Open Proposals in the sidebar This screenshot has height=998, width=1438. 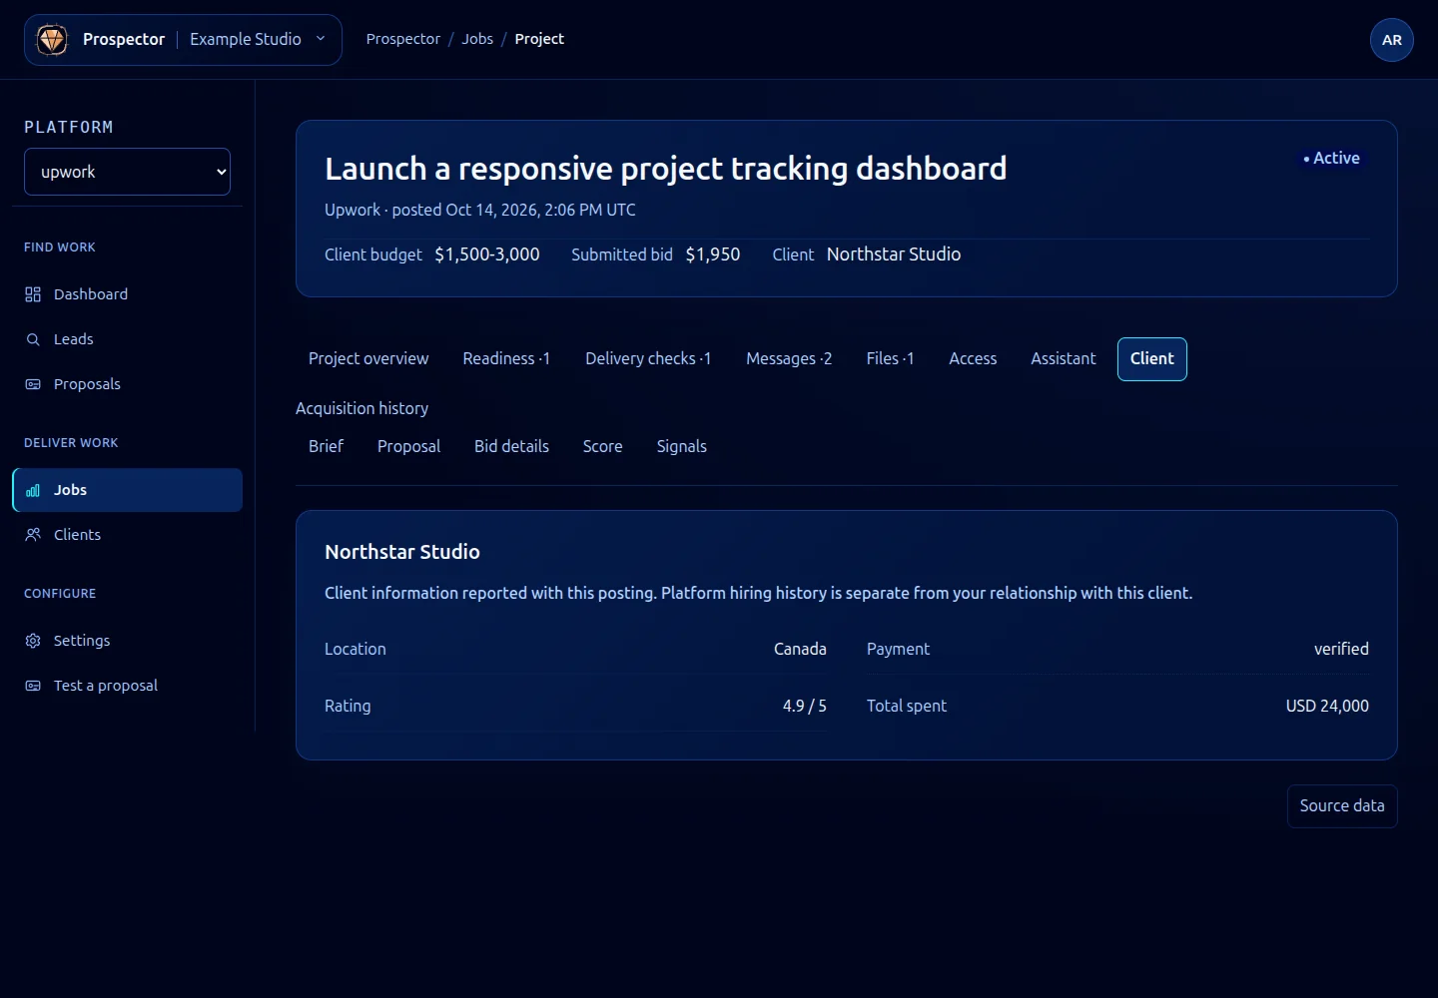pyautogui.click(x=127, y=384)
